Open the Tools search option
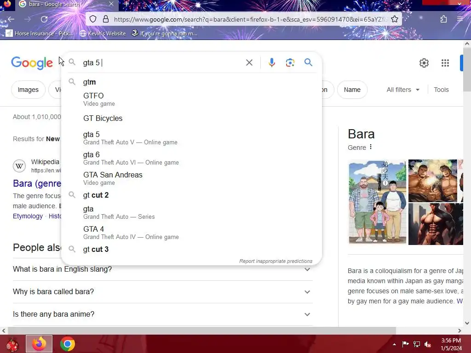Viewport: 471px width, 353px height. [x=441, y=90]
